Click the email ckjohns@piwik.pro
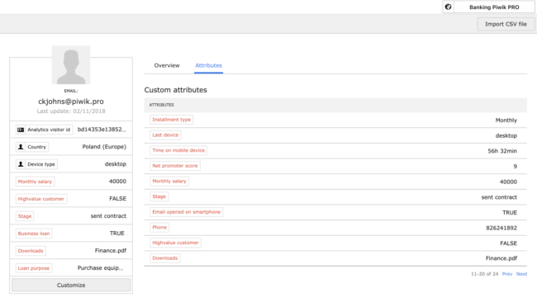This screenshot has height=302, width=537. 71,101
